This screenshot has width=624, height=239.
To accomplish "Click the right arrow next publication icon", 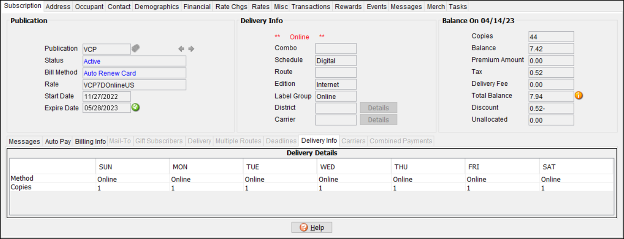I will point(191,49).
